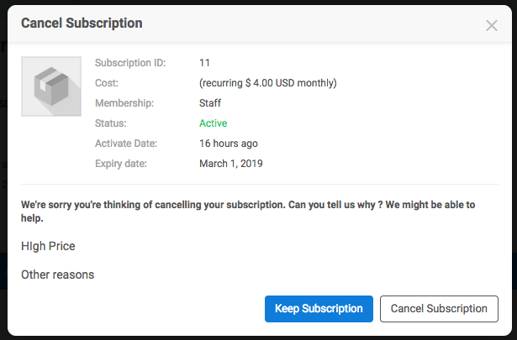517x340 pixels.
Task: Confirm with the Cancel Subscription button
Action: 439,308
